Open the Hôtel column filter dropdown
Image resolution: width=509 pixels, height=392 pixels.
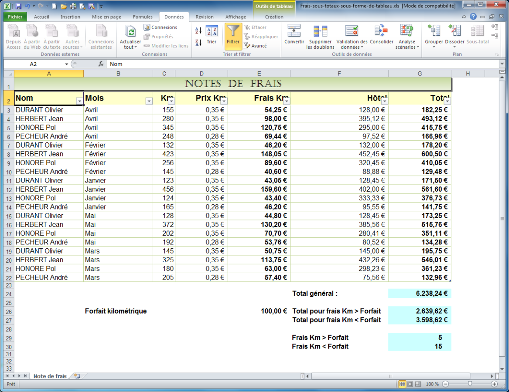pyautogui.click(x=384, y=101)
